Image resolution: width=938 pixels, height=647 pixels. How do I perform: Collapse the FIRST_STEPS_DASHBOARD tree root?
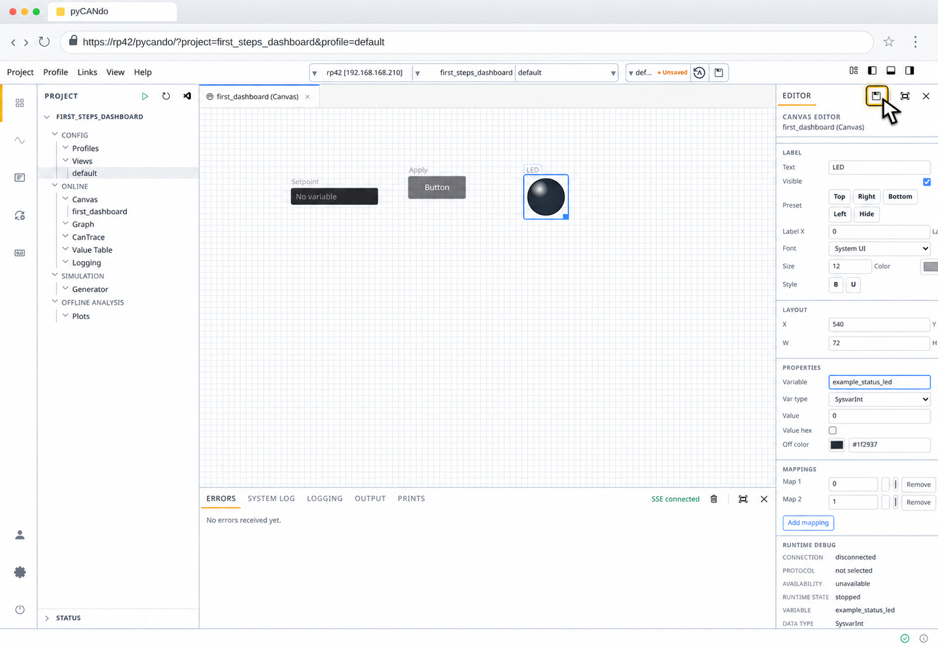tap(47, 117)
